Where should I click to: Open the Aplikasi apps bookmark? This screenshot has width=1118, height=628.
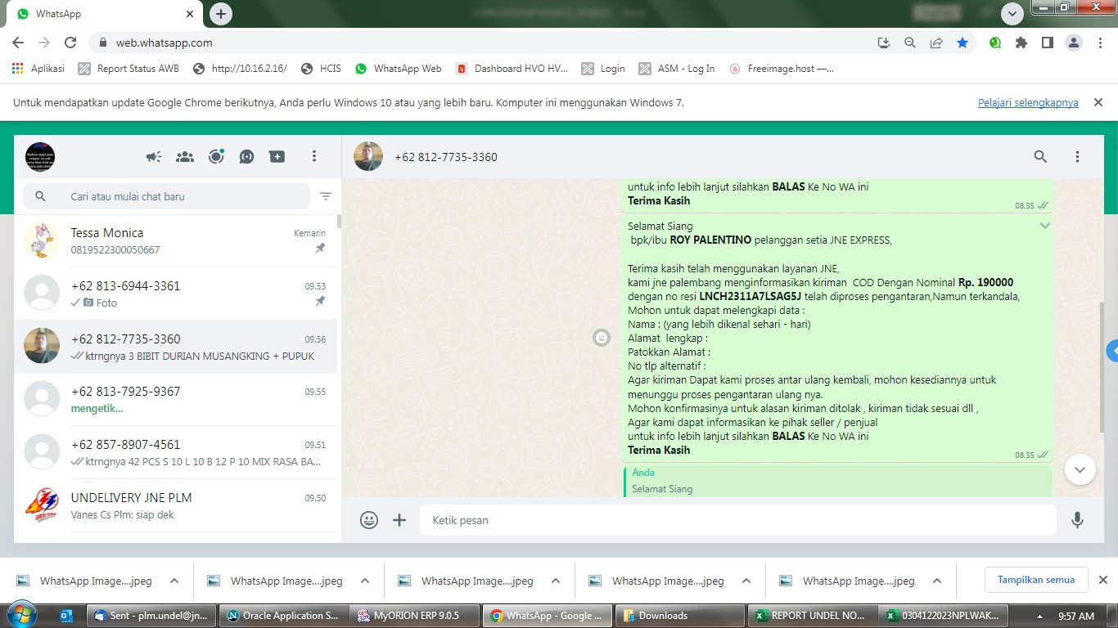(38, 69)
